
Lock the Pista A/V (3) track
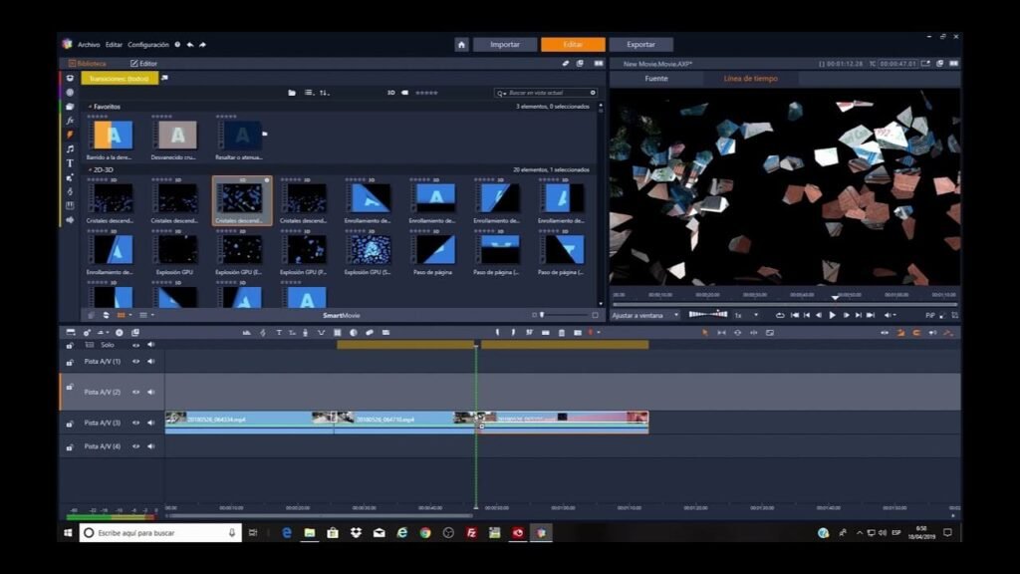(70, 423)
